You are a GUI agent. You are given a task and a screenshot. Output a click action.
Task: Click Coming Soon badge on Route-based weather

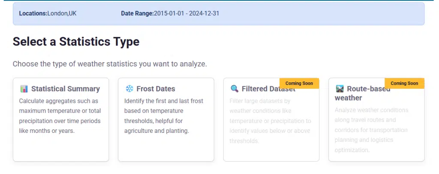click(404, 83)
